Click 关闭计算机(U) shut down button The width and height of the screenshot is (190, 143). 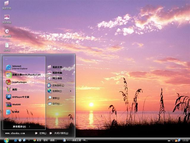[59, 133]
